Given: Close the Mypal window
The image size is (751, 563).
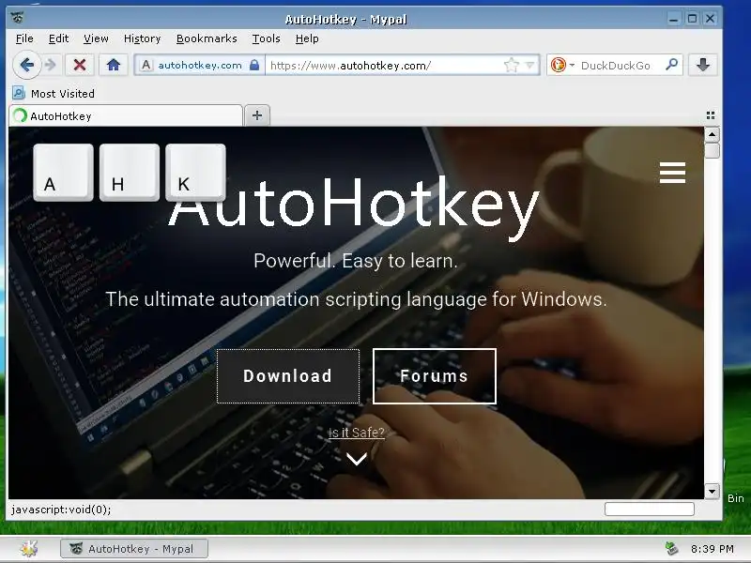Looking at the screenshot, I should [711, 19].
